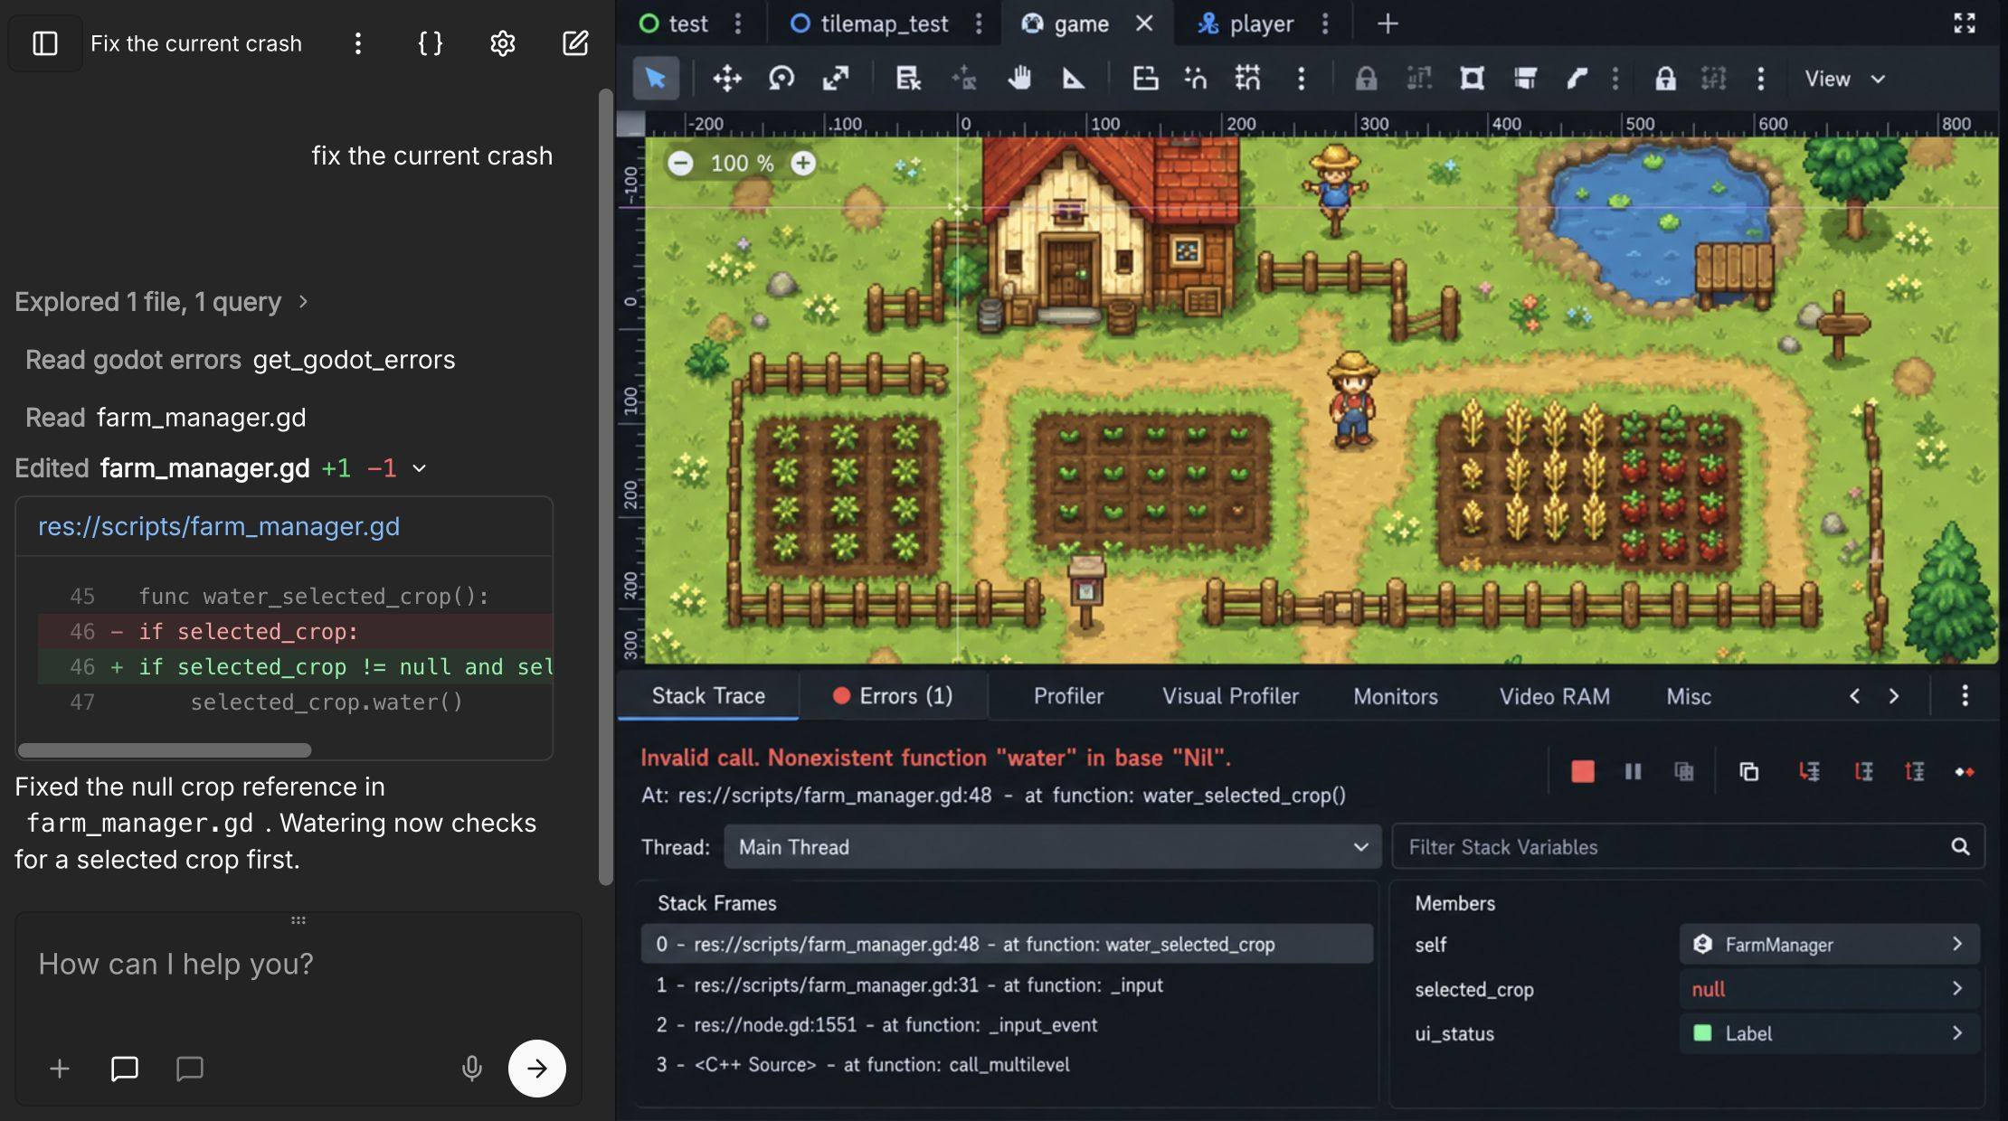
Task: Open the Video RAM tab
Action: (1554, 695)
